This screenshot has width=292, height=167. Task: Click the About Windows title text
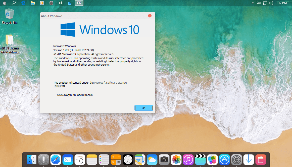point(52,16)
